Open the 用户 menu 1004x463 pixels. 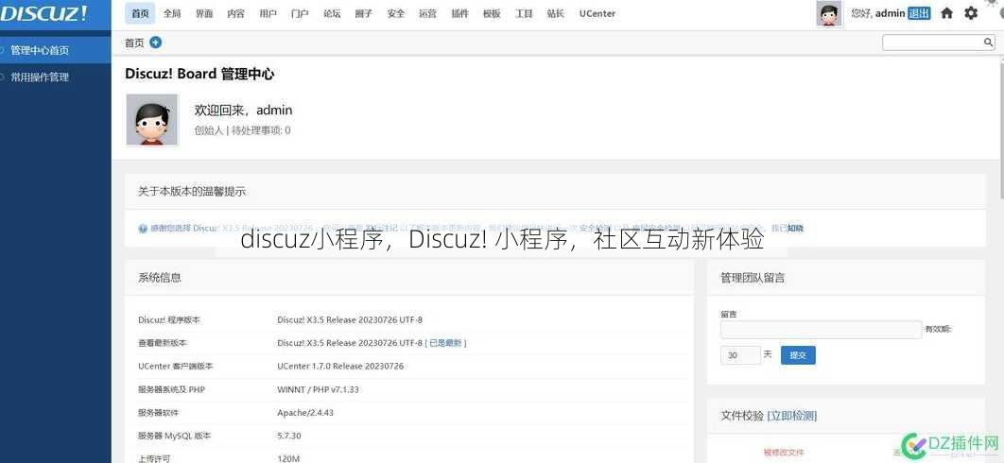click(268, 13)
